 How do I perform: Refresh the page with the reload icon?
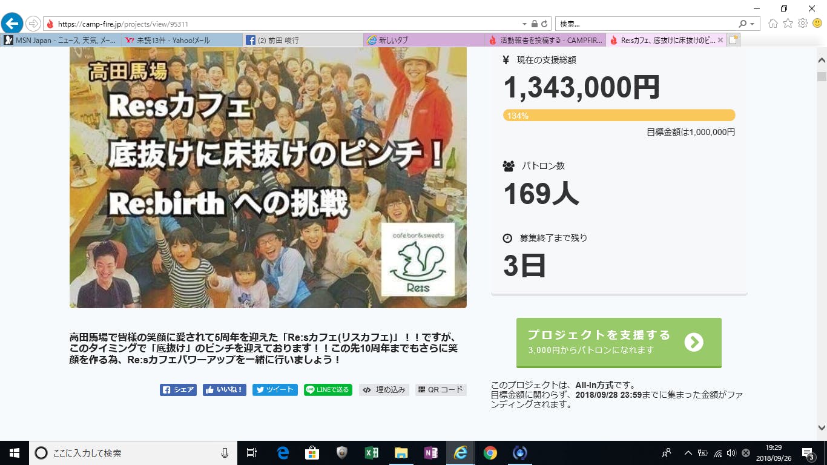[x=544, y=24]
